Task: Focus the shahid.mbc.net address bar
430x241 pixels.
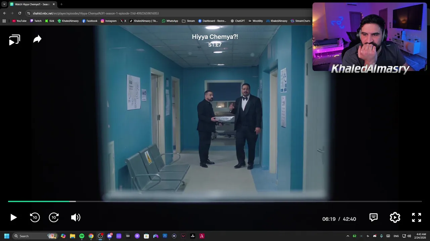Action: [x=168, y=13]
